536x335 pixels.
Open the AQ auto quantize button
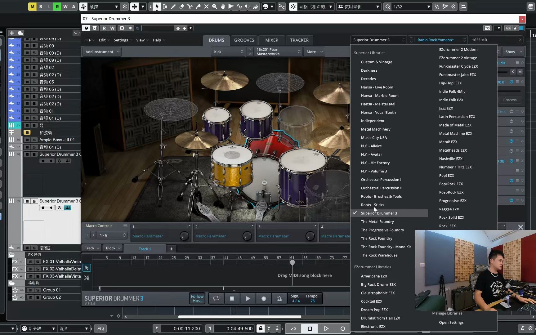tap(100, 328)
